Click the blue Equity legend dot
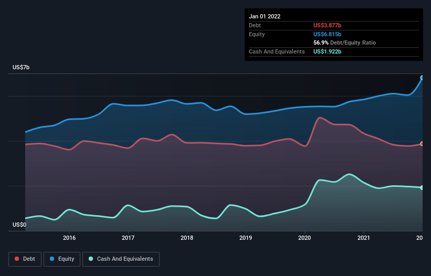Viewport: 431px width, 276px height. 52,259
